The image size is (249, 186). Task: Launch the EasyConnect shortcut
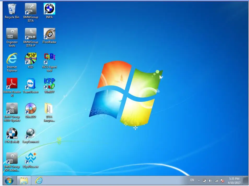point(31,135)
